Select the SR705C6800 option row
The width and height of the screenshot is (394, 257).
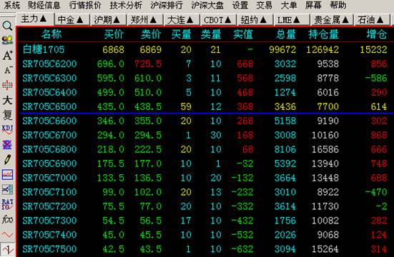pos(205,149)
